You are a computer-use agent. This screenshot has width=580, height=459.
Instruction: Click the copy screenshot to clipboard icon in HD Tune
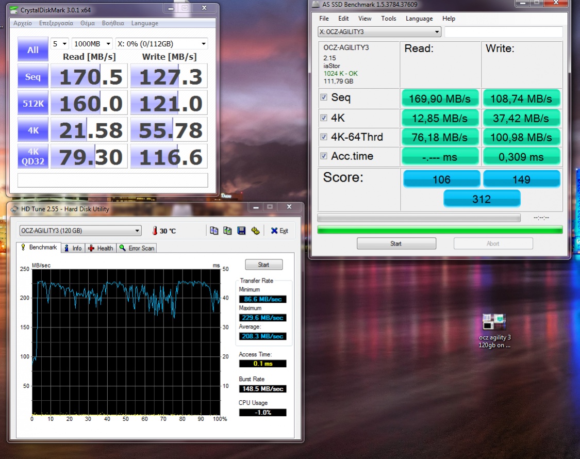click(227, 231)
